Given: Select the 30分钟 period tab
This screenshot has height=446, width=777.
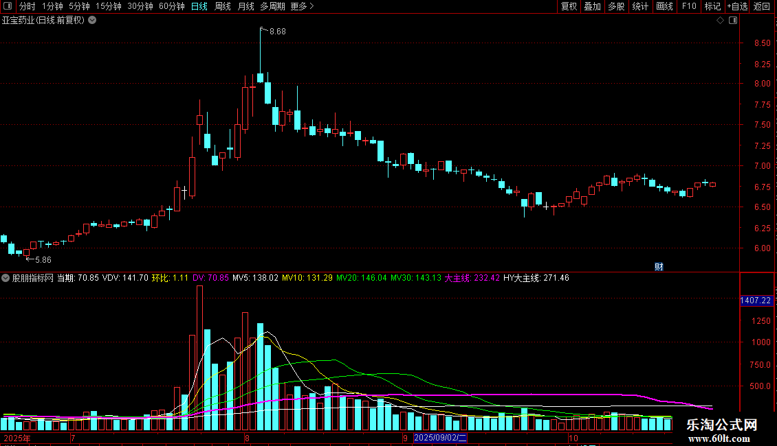Looking at the screenshot, I should pos(140,6).
